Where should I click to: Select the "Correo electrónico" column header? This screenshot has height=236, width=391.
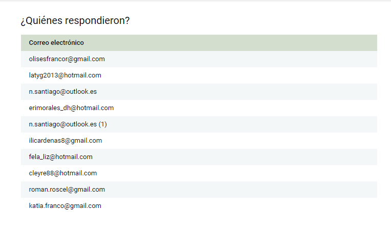tap(56, 43)
